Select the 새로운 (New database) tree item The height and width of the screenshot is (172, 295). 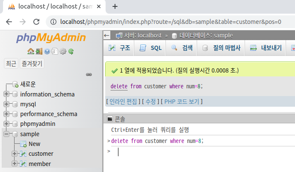(28, 84)
